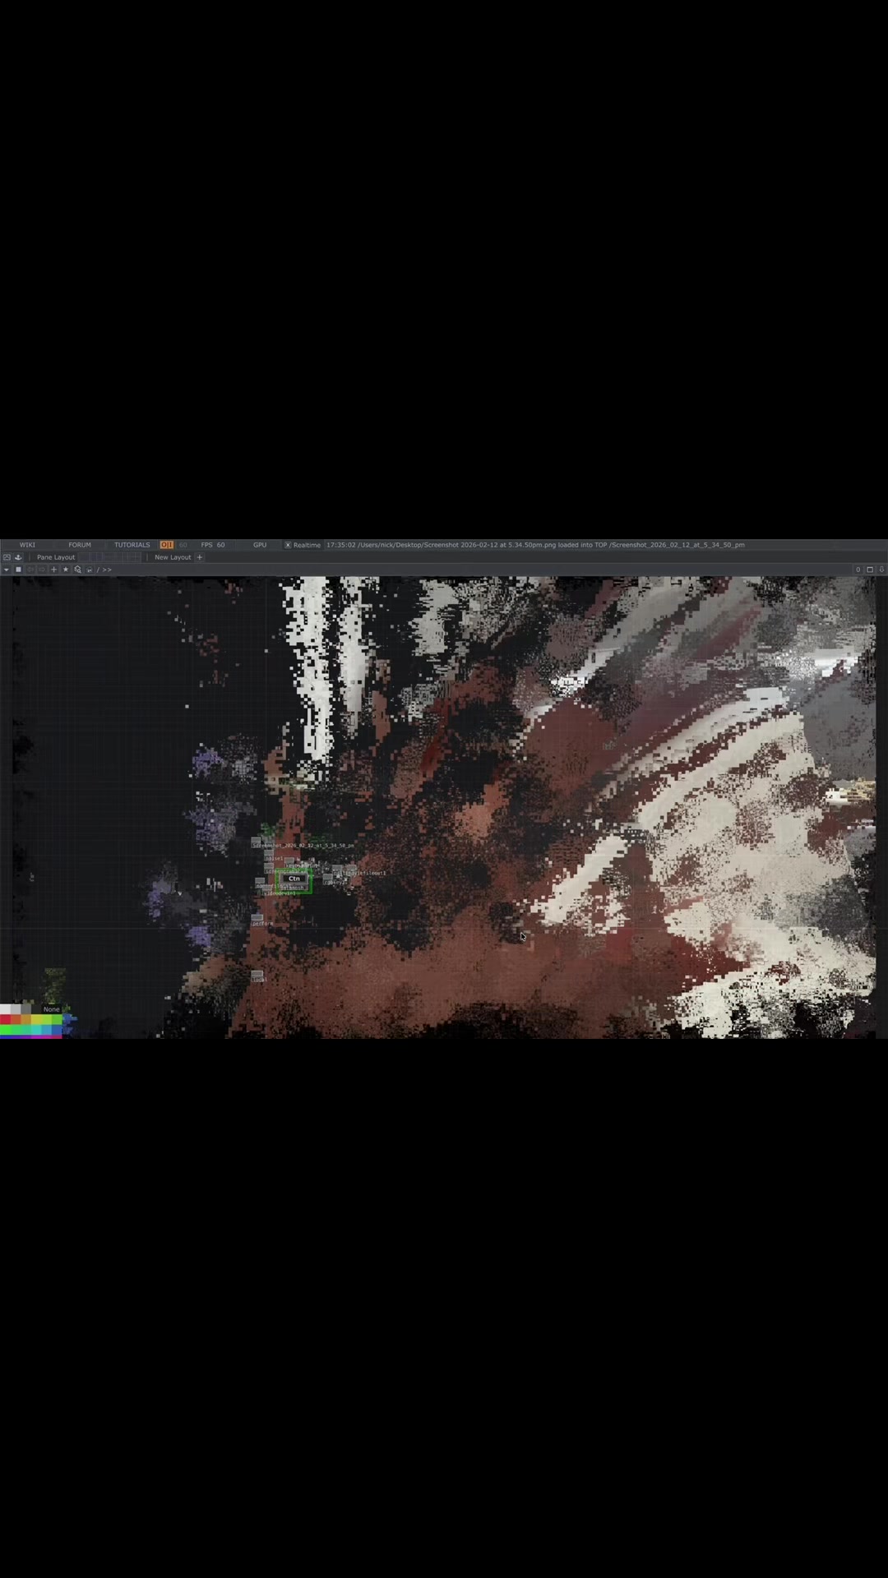Go forward with the right arrow icon
Screen dimensions: 888x1578
tap(42, 570)
